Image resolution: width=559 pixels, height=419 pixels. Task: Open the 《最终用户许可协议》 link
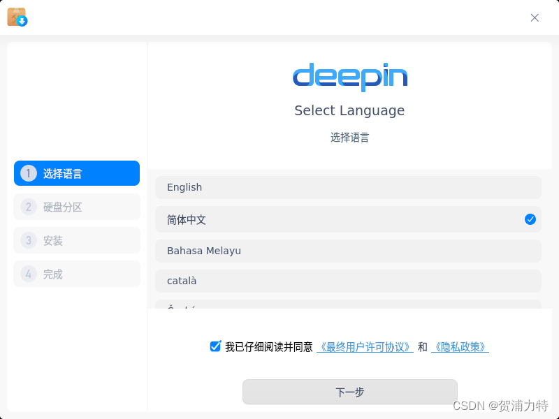[364, 346]
